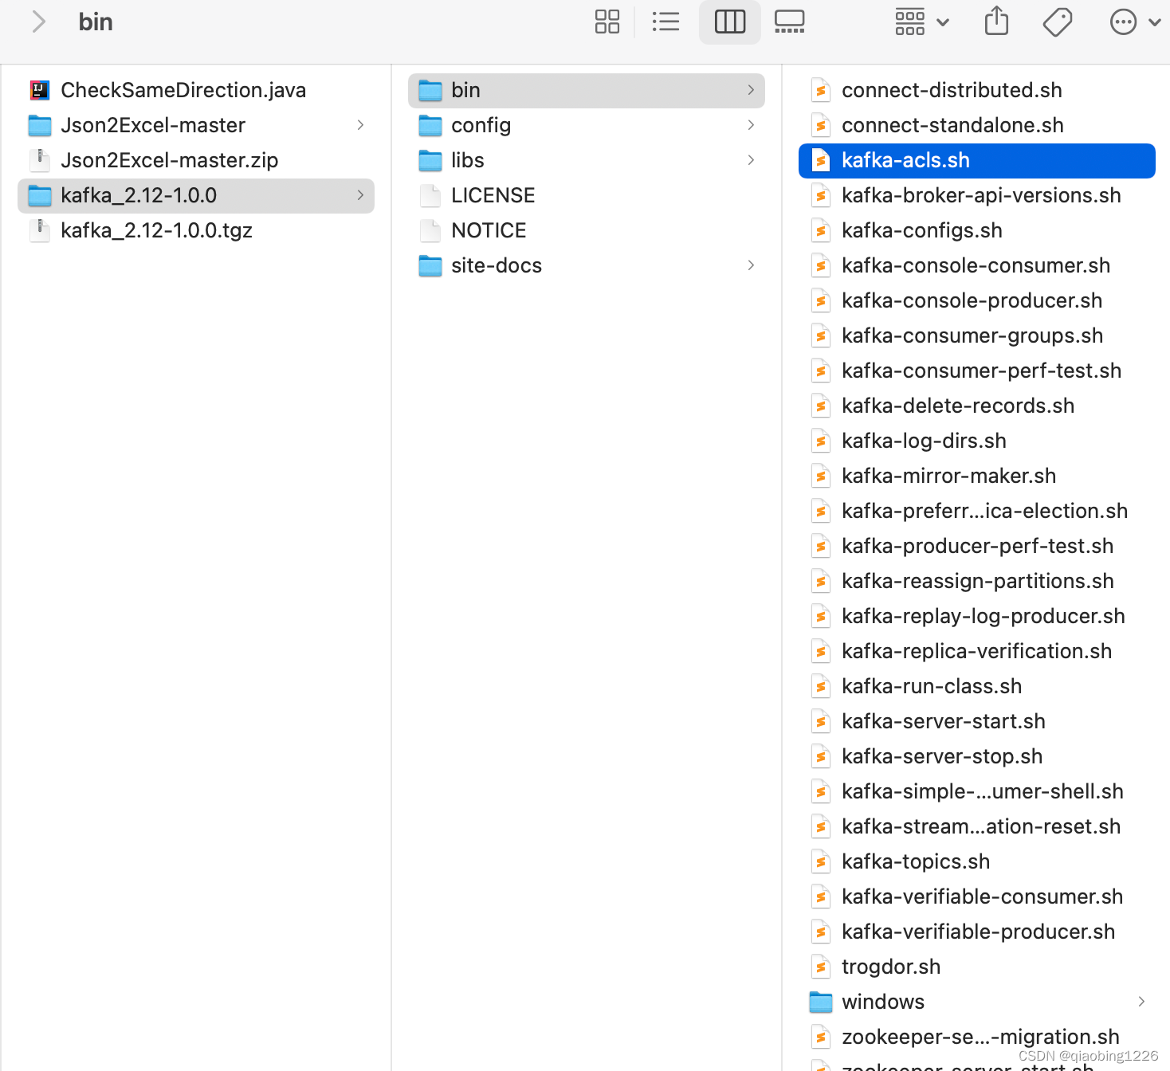Expand the windows folder chevron
This screenshot has height=1071, width=1170.
(x=1141, y=1002)
